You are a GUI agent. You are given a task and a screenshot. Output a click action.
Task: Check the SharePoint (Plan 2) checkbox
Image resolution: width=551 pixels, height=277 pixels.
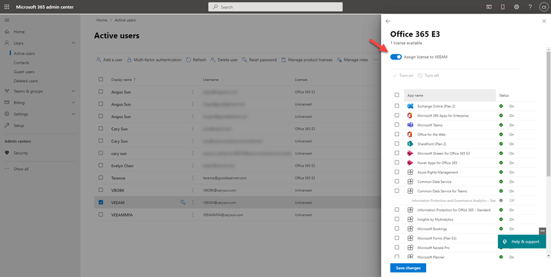point(397,143)
